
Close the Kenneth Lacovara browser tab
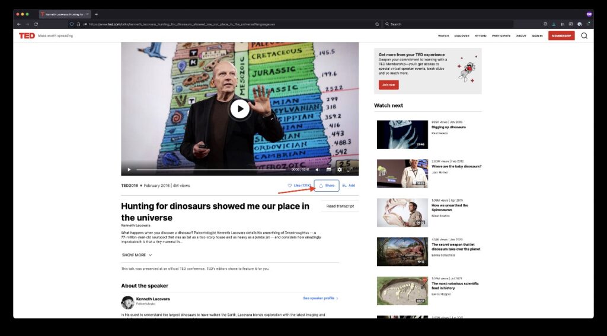coord(88,14)
